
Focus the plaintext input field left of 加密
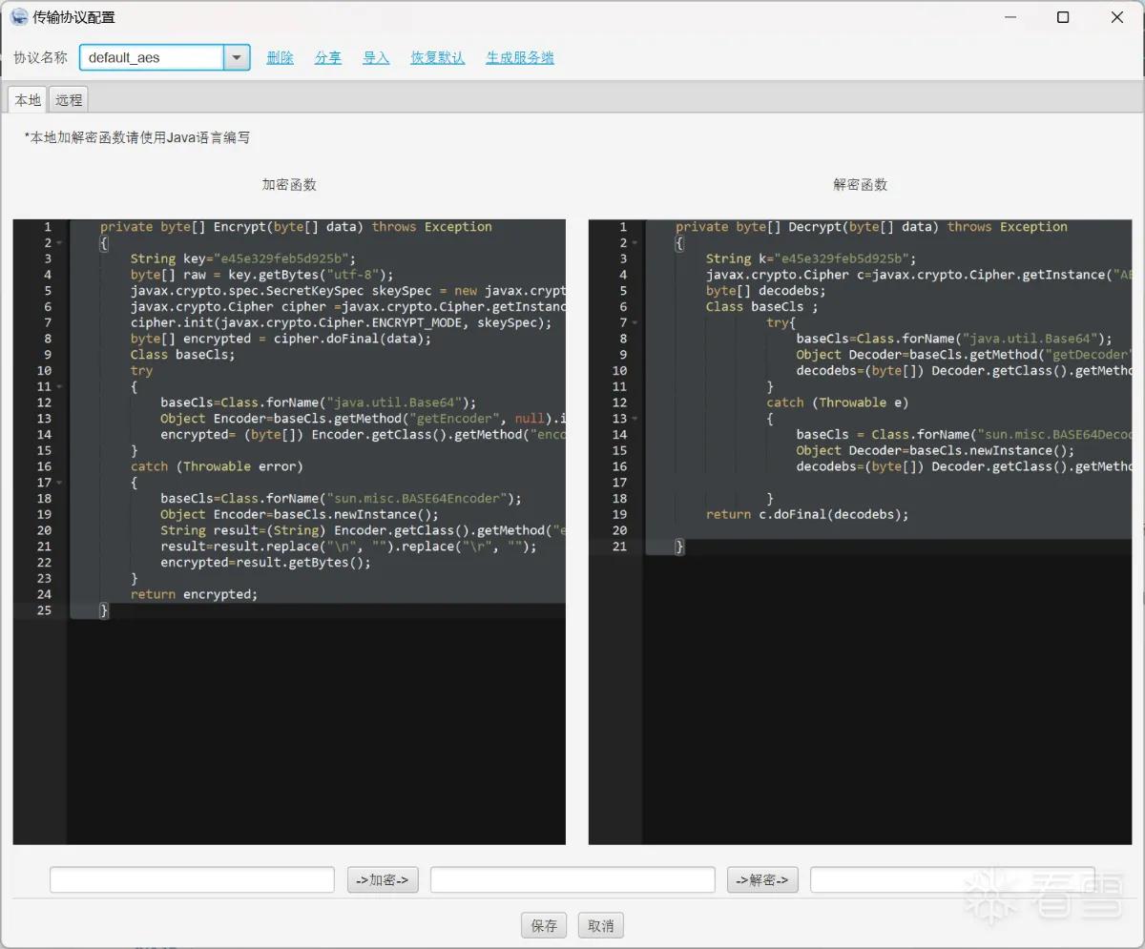pos(192,879)
